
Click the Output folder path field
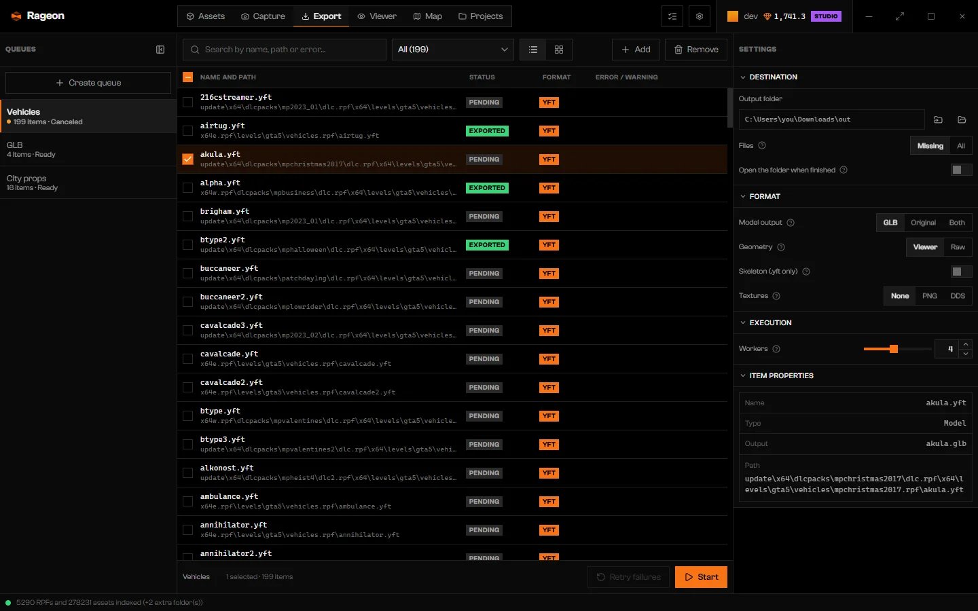point(832,119)
